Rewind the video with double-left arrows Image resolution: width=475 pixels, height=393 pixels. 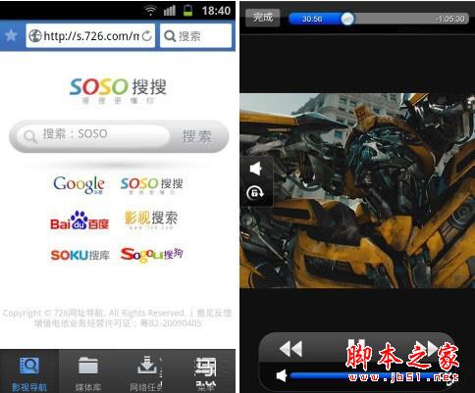(290, 349)
